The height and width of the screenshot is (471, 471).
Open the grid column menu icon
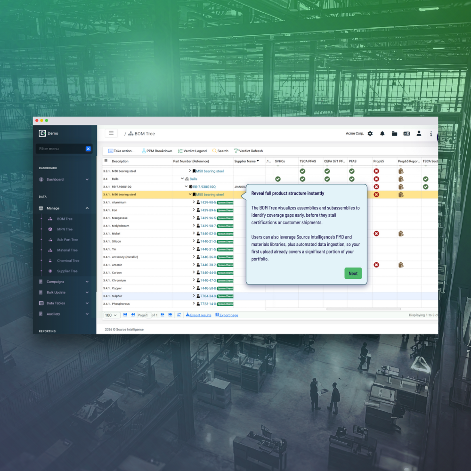click(x=106, y=161)
